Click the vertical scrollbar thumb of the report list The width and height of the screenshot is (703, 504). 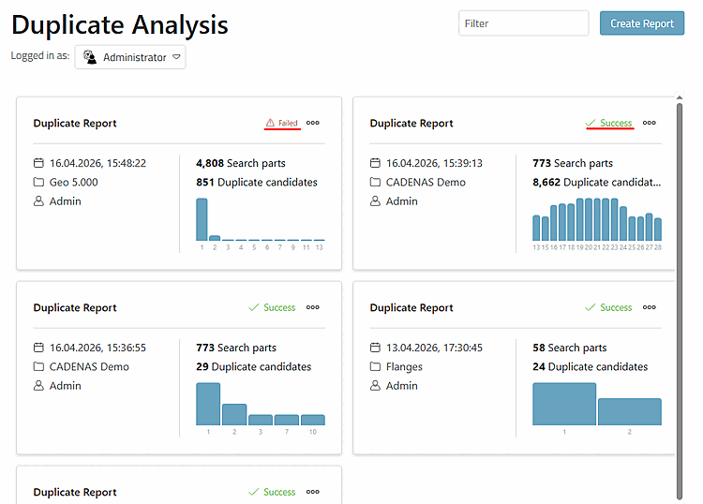(680, 300)
